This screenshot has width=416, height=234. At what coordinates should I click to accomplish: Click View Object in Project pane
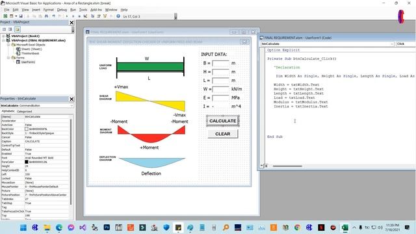(x=10, y=29)
